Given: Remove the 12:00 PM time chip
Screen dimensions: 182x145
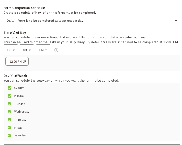Looking at the screenshot, I should (x=24, y=61).
